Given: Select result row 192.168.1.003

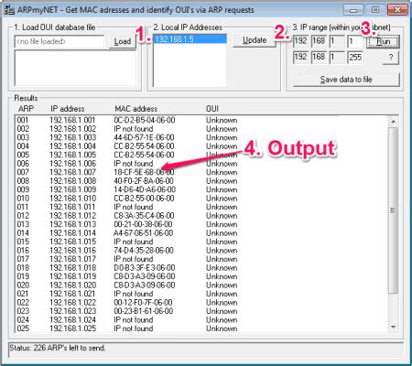Looking at the screenshot, I should 201,137.
